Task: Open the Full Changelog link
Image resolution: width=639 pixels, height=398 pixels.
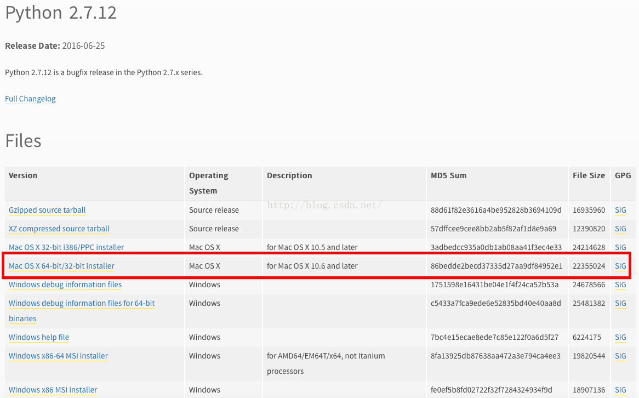Action: point(30,99)
